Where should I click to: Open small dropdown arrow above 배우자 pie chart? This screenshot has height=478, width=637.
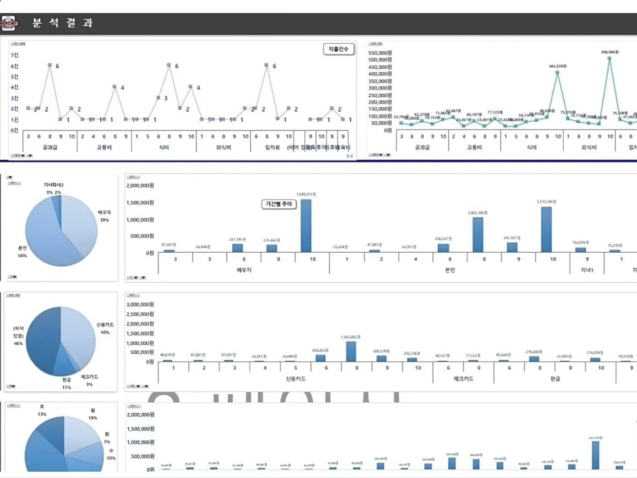pos(9,177)
